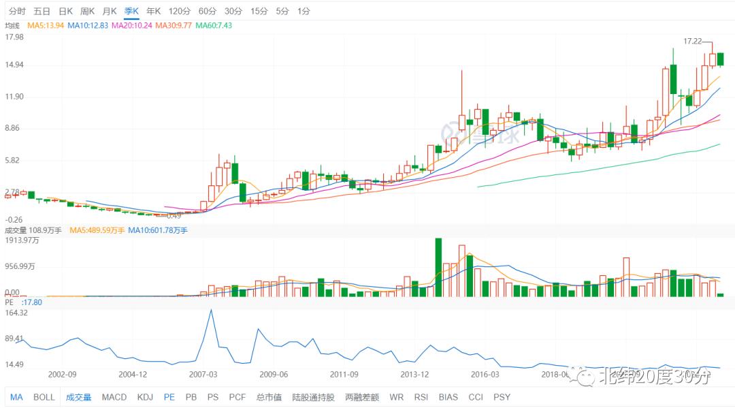The image size is (735, 408).
Task: Show the 总市值 market cap indicator
Action: pos(269,397)
